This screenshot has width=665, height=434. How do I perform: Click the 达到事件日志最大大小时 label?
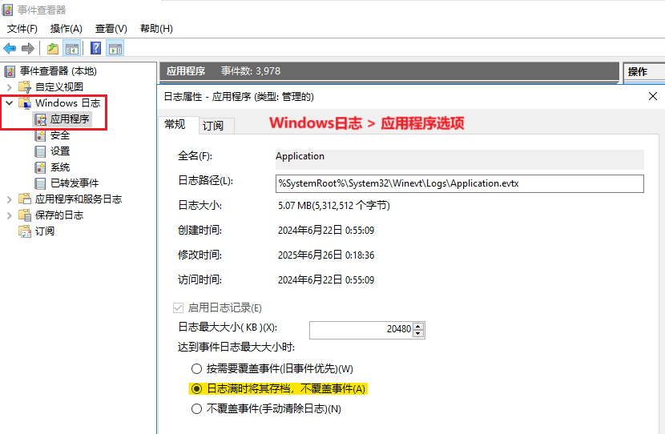(236, 347)
